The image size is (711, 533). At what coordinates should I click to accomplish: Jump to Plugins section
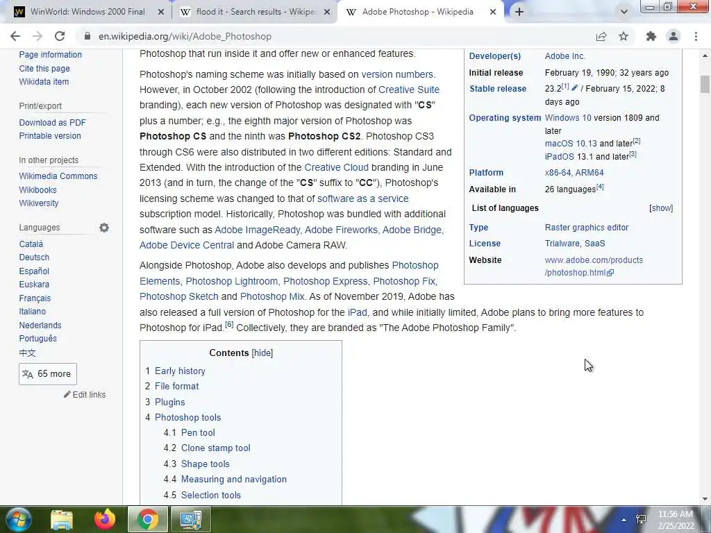170,402
